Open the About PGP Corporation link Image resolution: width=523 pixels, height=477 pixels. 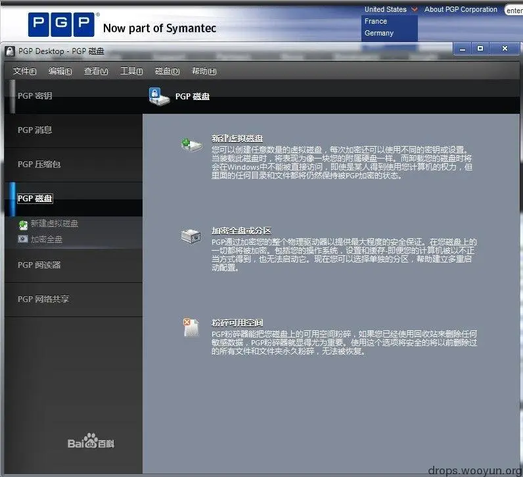(461, 9)
